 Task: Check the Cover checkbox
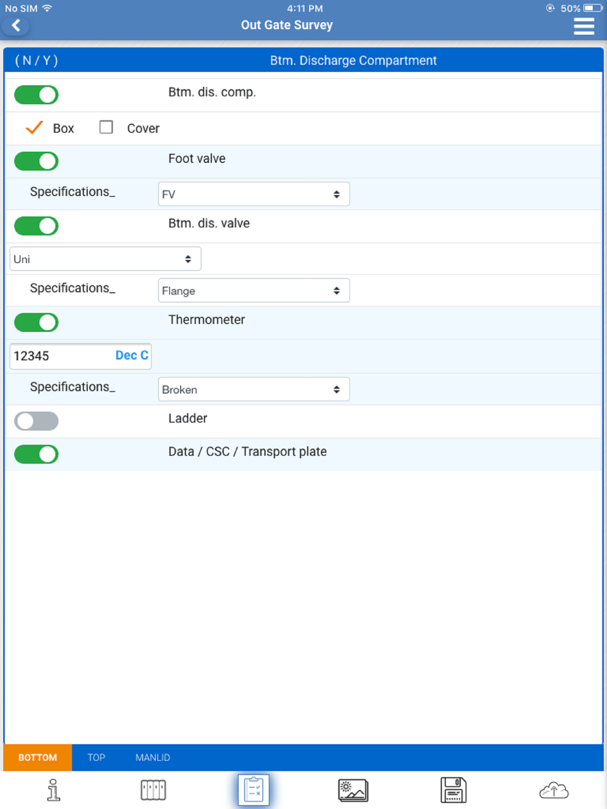pos(106,127)
